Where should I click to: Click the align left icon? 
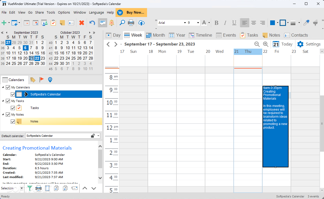pos(244,23)
